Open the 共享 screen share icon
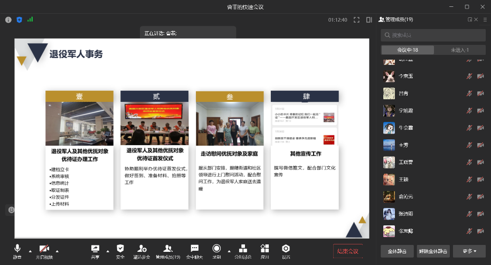Viewport: 491px width, 265px height. click(x=95, y=248)
